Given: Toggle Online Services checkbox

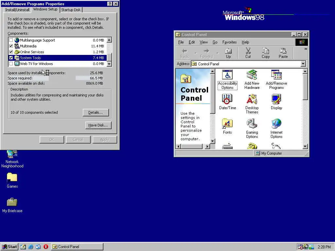Looking at the screenshot, I should click(x=11, y=52).
